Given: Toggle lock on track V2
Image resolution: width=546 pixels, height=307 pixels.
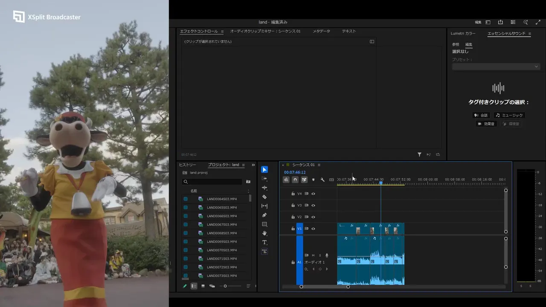Looking at the screenshot, I should click(x=293, y=217).
